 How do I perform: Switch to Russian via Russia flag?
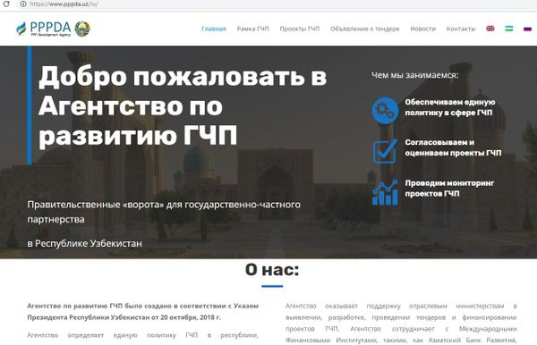pyautogui.click(x=527, y=29)
